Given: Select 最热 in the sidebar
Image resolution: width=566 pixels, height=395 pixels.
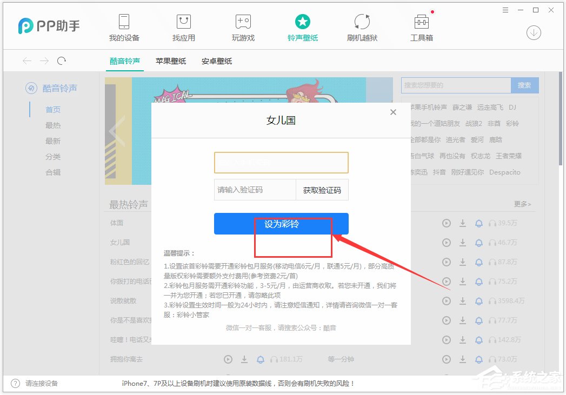Looking at the screenshot, I should 53,125.
